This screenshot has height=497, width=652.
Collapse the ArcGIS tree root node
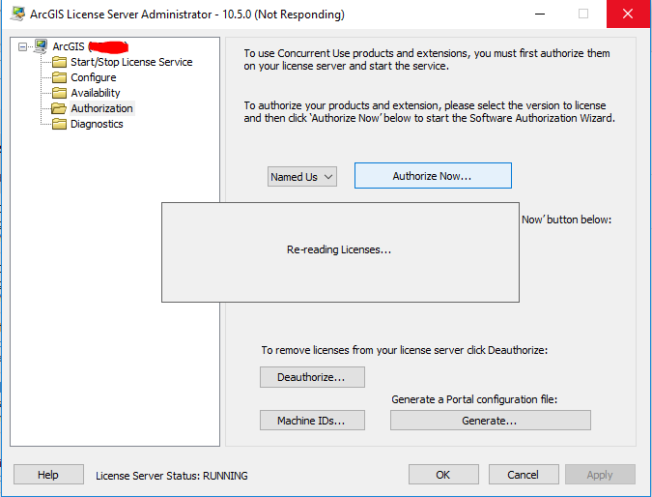pos(22,46)
